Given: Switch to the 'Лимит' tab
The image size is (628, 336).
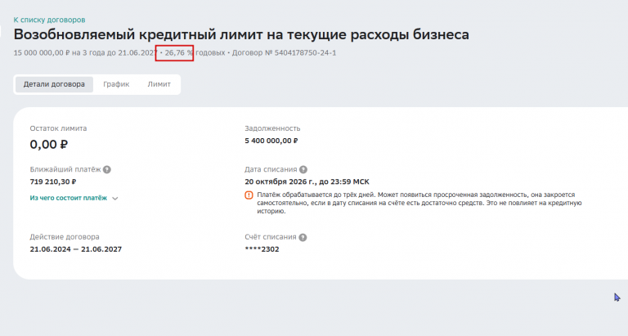Looking at the screenshot, I should [x=159, y=84].
